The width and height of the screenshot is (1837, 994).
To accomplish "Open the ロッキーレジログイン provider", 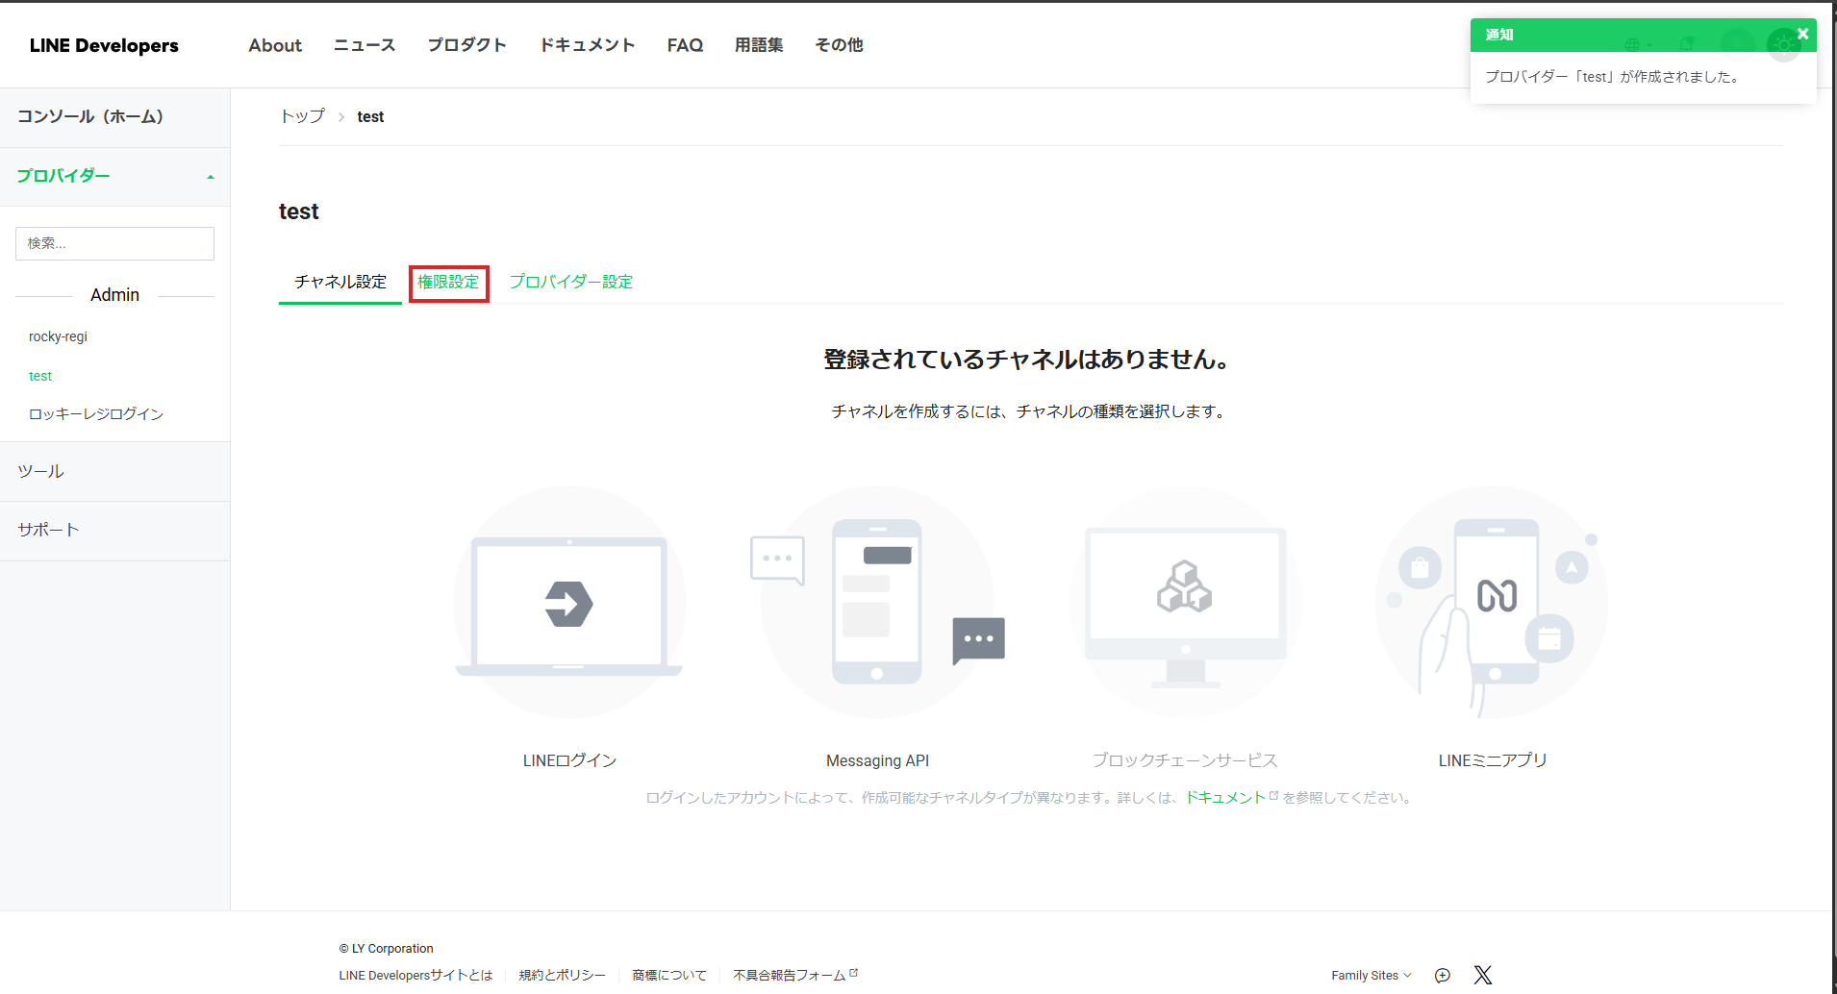I will click(96, 414).
